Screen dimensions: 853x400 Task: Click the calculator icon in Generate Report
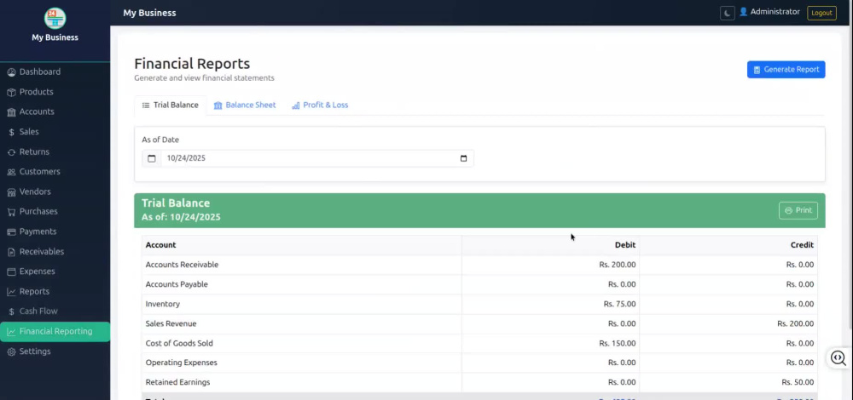click(757, 70)
